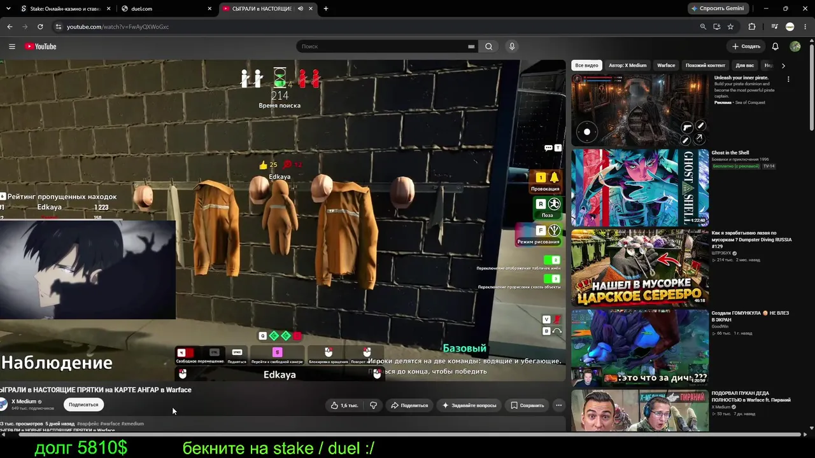Click the 'Спросить Gemini' button
The width and height of the screenshot is (815, 458).
point(717,9)
